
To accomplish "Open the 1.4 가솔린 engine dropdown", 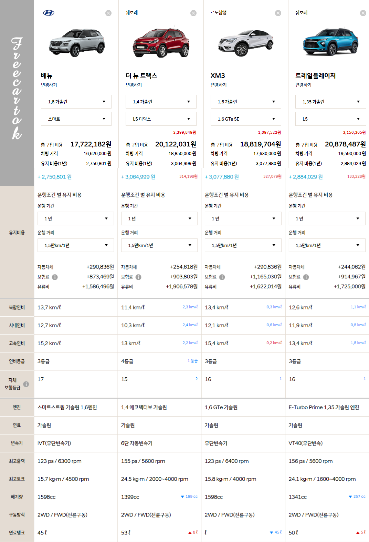I will (x=161, y=102).
